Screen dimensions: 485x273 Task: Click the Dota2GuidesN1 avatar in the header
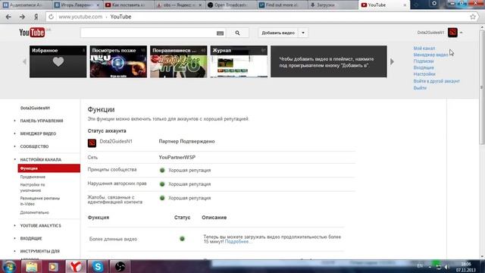click(452, 32)
